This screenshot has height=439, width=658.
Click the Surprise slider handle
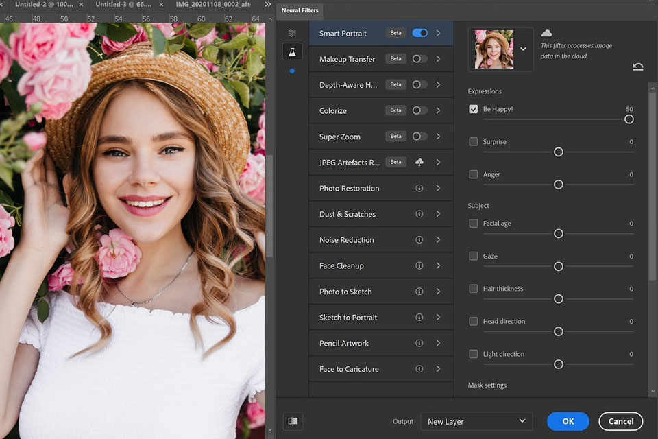tap(558, 152)
